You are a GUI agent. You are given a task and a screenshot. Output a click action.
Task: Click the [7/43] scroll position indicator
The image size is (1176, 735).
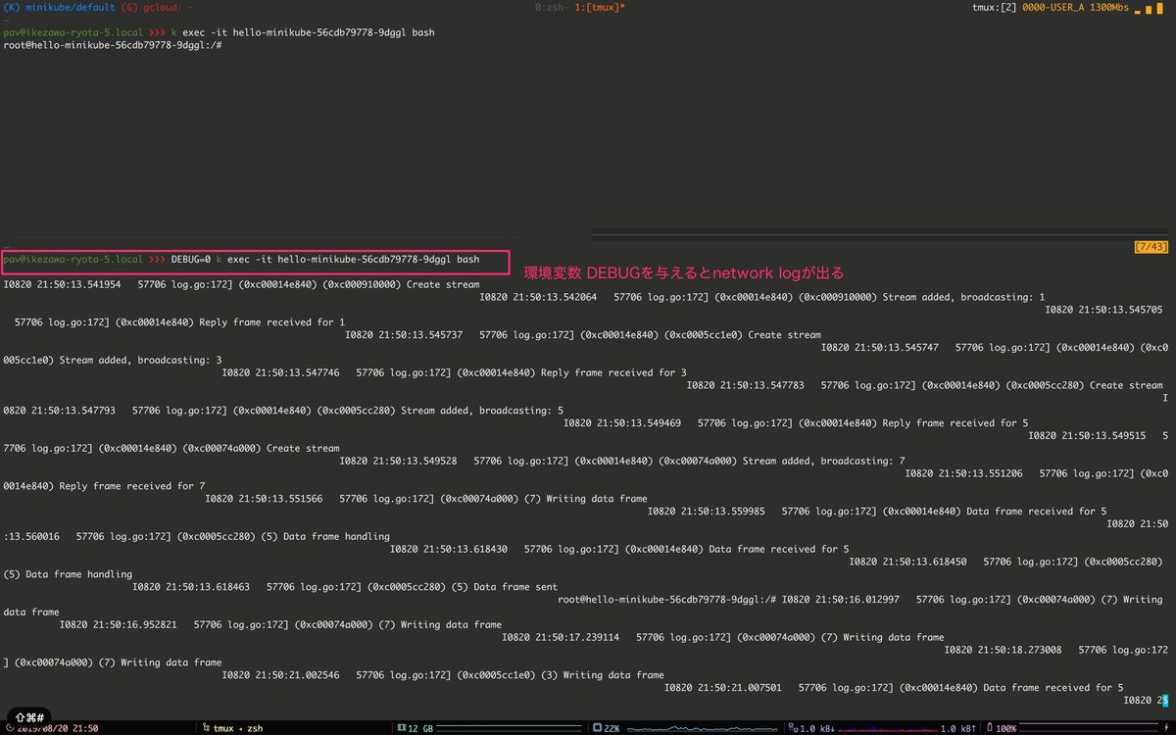pyautogui.click(x=1151, y=247)
